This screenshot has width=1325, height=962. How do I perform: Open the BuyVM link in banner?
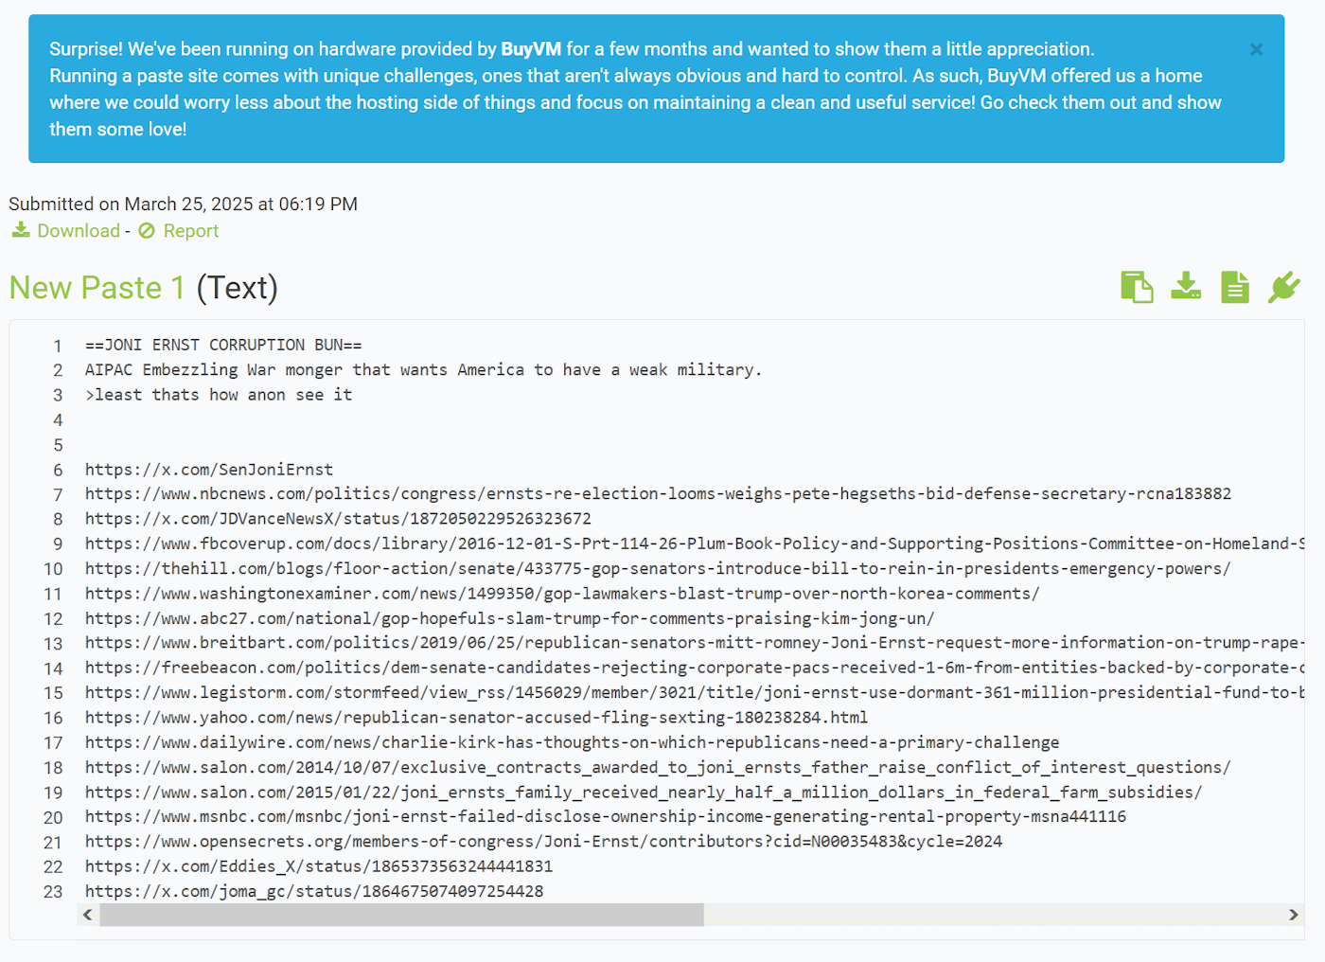[531, 49]
